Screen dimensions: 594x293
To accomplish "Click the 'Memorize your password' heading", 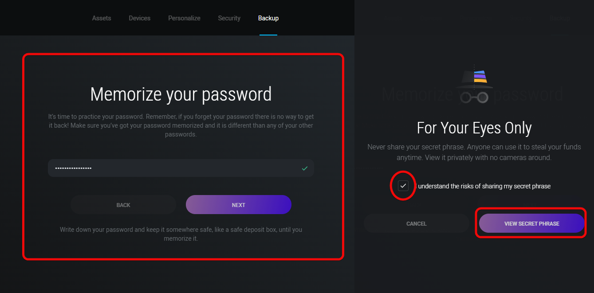I will (x=181, y=94).
